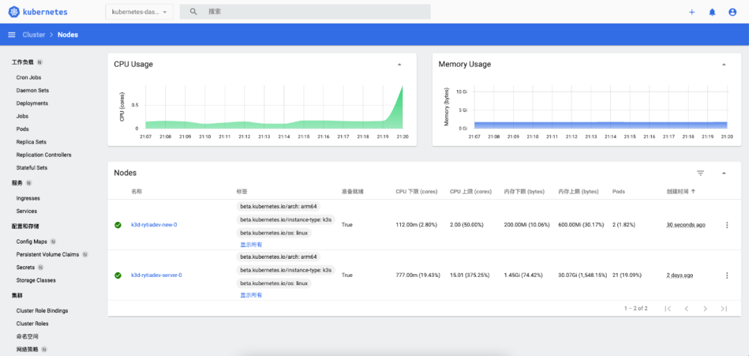Show all labels for k3d-rytiadev-new-0
Viewport: 749px width, 356px height.
pos(251,245)
